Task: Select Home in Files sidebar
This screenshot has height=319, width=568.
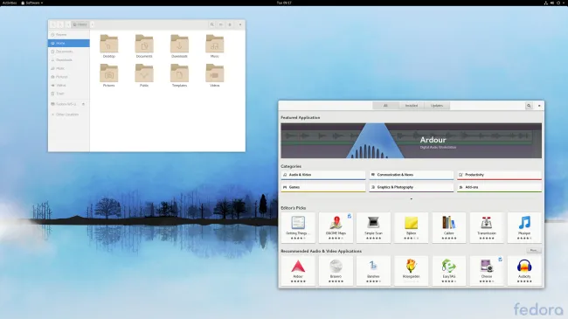Action: (69, 43)
